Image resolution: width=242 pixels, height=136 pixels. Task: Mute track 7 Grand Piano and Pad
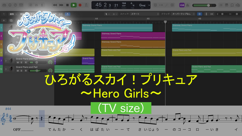tap(18, 62)
